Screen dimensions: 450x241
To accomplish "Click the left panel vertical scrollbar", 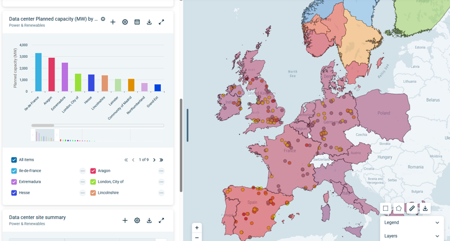I will coord(181,145).
